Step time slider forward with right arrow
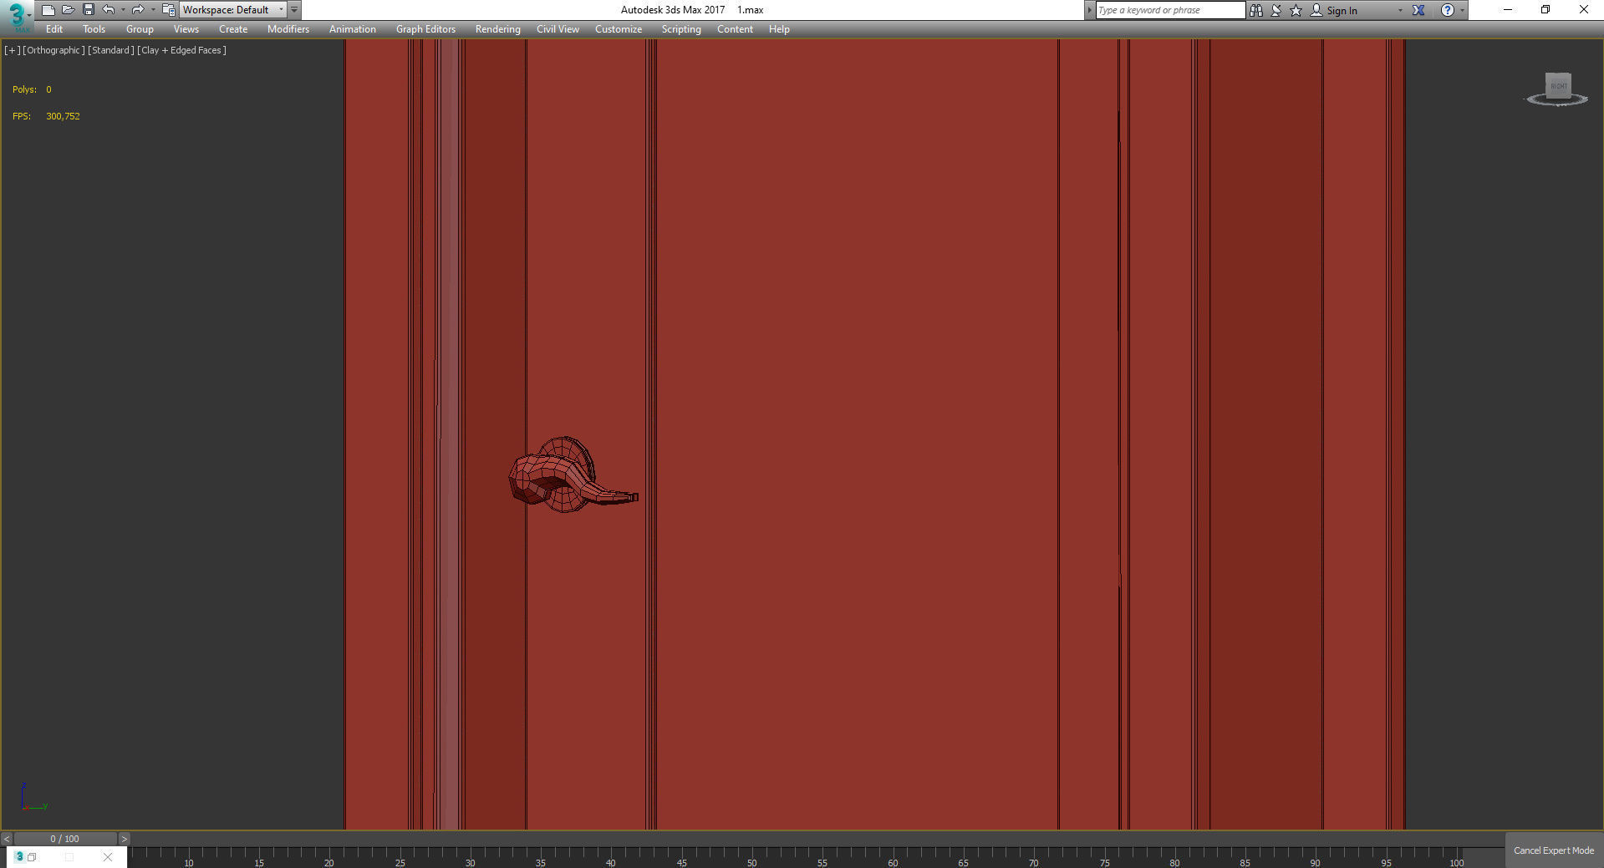The width and height of the screenshot is (1604, 868). tap(125, 839)
